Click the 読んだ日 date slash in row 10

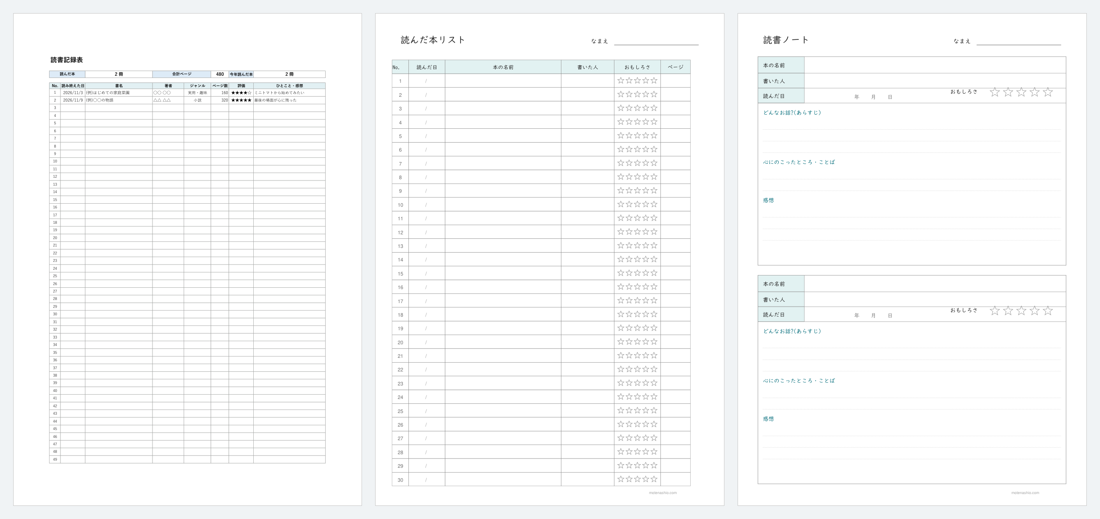point(426,205)
